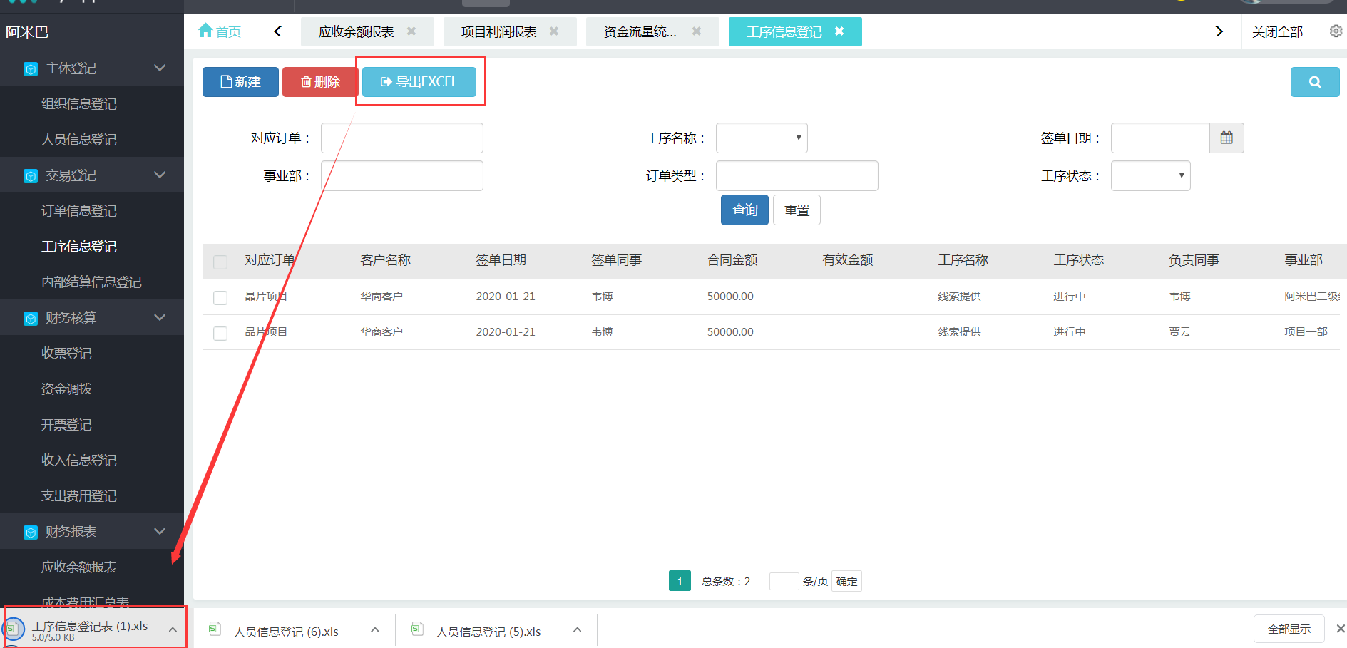Click the 对应订单 input field
Screen dimensions: 1347x648
tap(401, 138)
